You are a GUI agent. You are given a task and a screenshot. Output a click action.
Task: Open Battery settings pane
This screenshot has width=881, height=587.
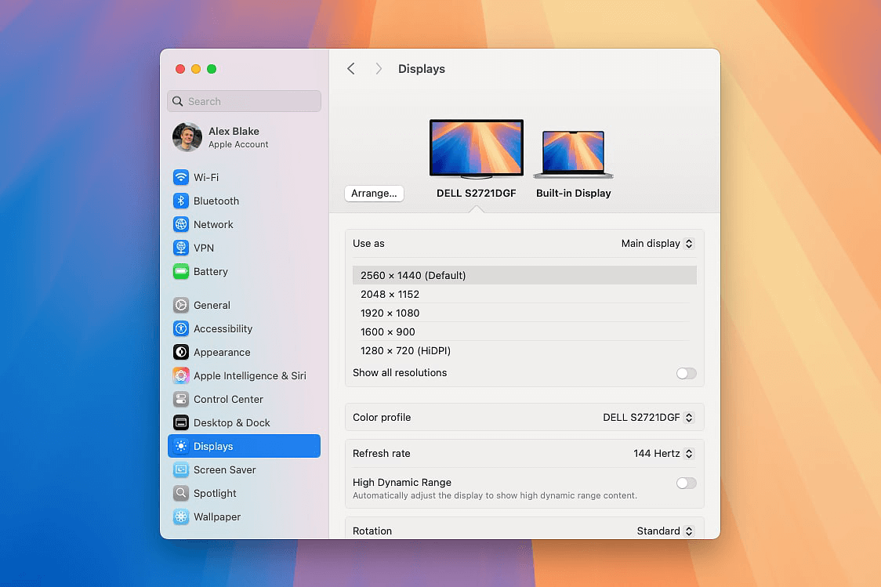tap(244, 271)
